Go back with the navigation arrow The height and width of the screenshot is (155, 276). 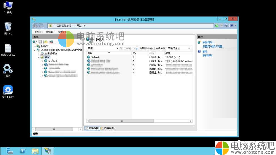[x=35, y=26]
